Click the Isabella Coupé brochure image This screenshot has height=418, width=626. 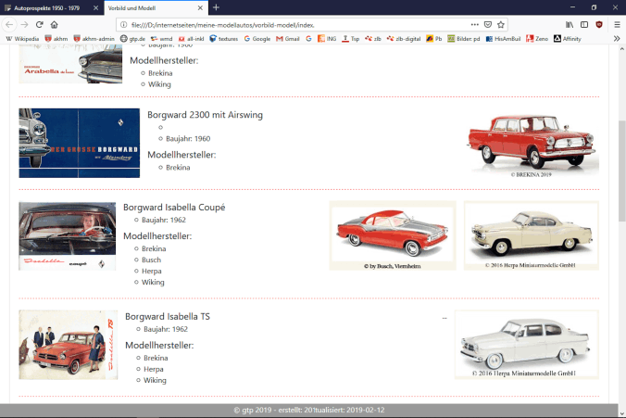(68, 236)
